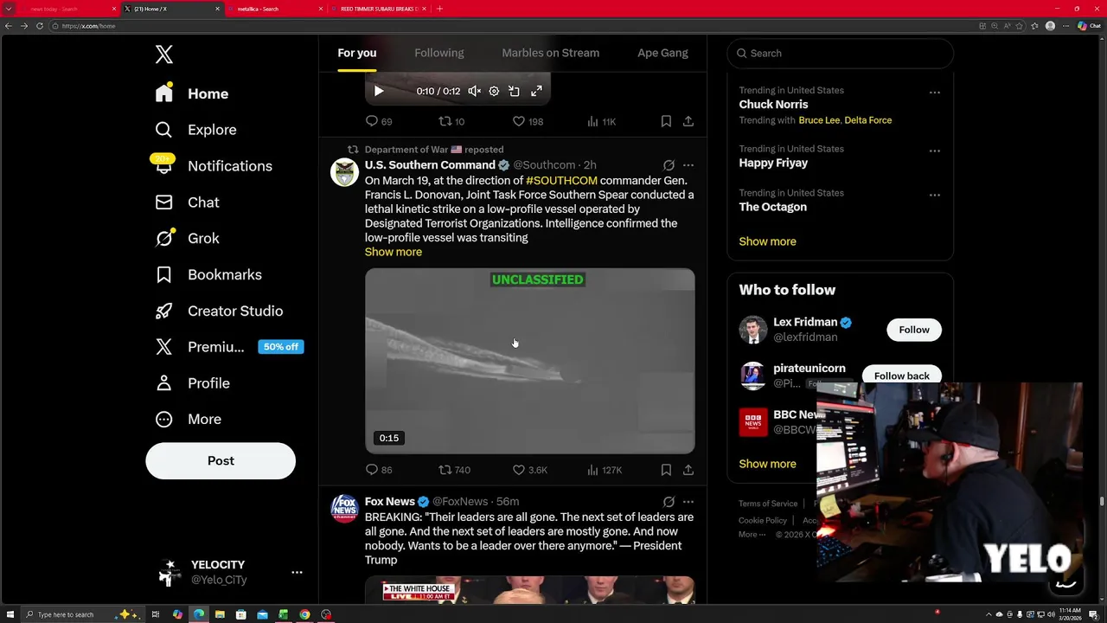Open top video settings gear

494,91
